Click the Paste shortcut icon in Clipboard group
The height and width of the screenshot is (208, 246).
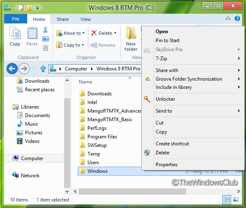tap(46, 48)
